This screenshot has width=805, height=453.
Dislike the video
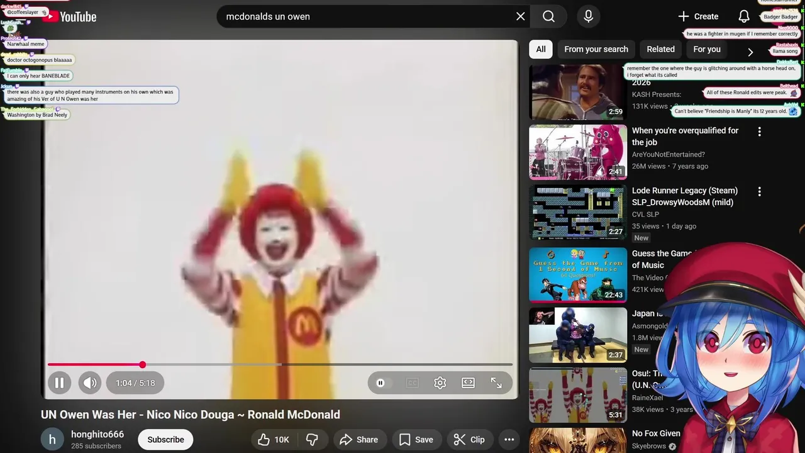[x=312, y=440]
